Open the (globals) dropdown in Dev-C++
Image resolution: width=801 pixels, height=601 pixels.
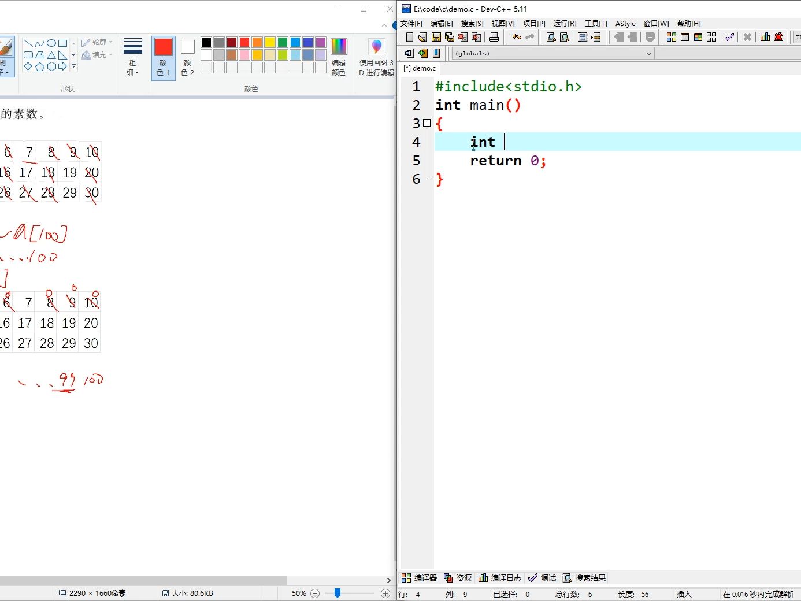[x=552, y=53]
